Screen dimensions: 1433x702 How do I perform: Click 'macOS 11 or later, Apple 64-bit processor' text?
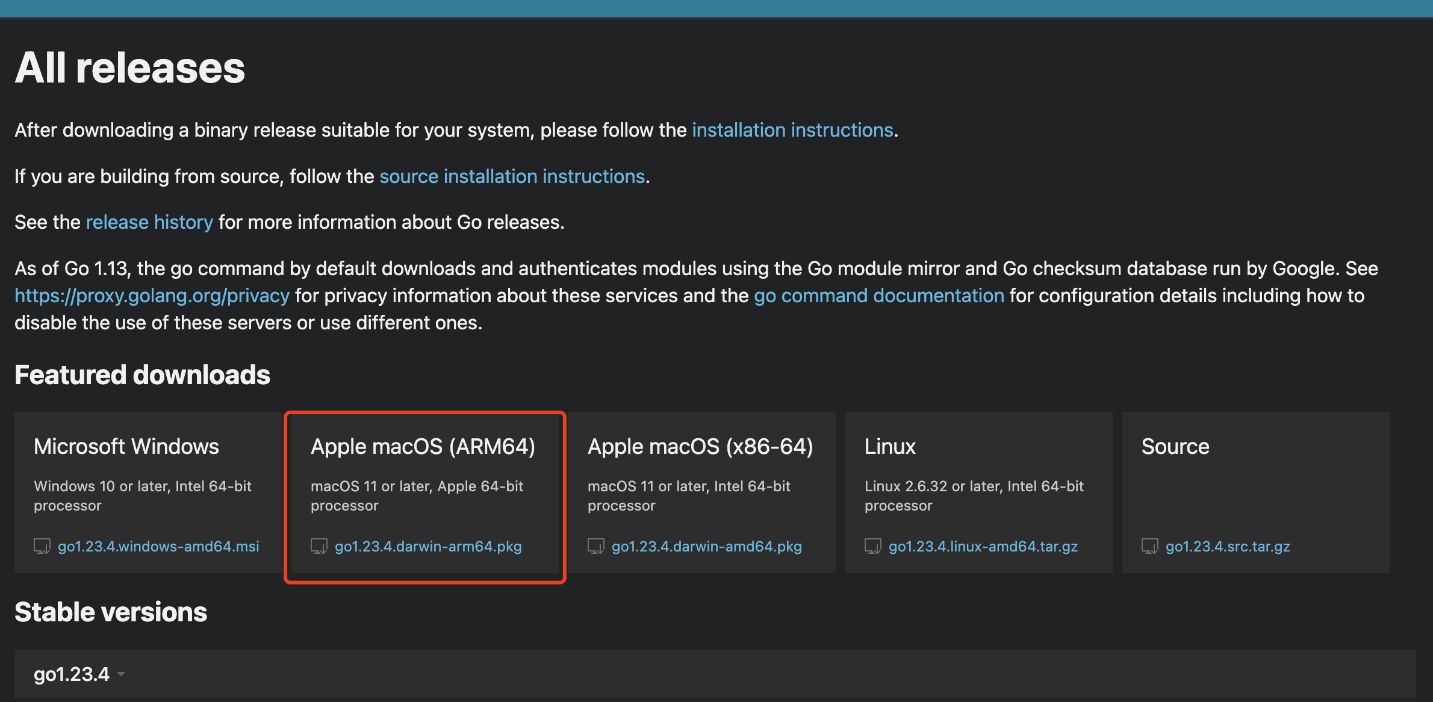click(x=417, y=495)
